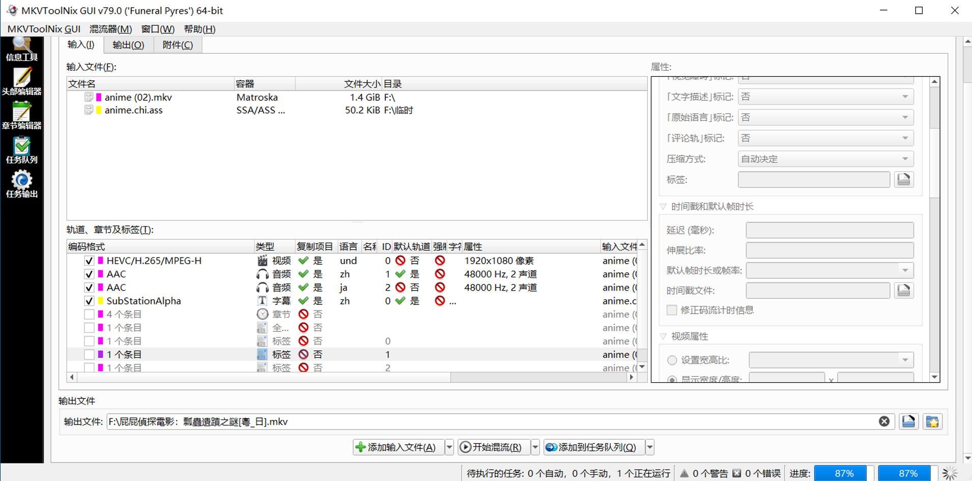Click the 延迟 (毫秒) input field
972x481 pixels.
pyautogui.click(x=830, y=230)
